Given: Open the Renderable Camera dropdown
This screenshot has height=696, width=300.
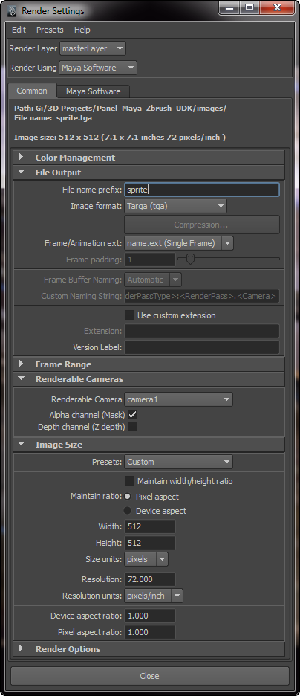Looking at the screenshot, I should 178,399.
